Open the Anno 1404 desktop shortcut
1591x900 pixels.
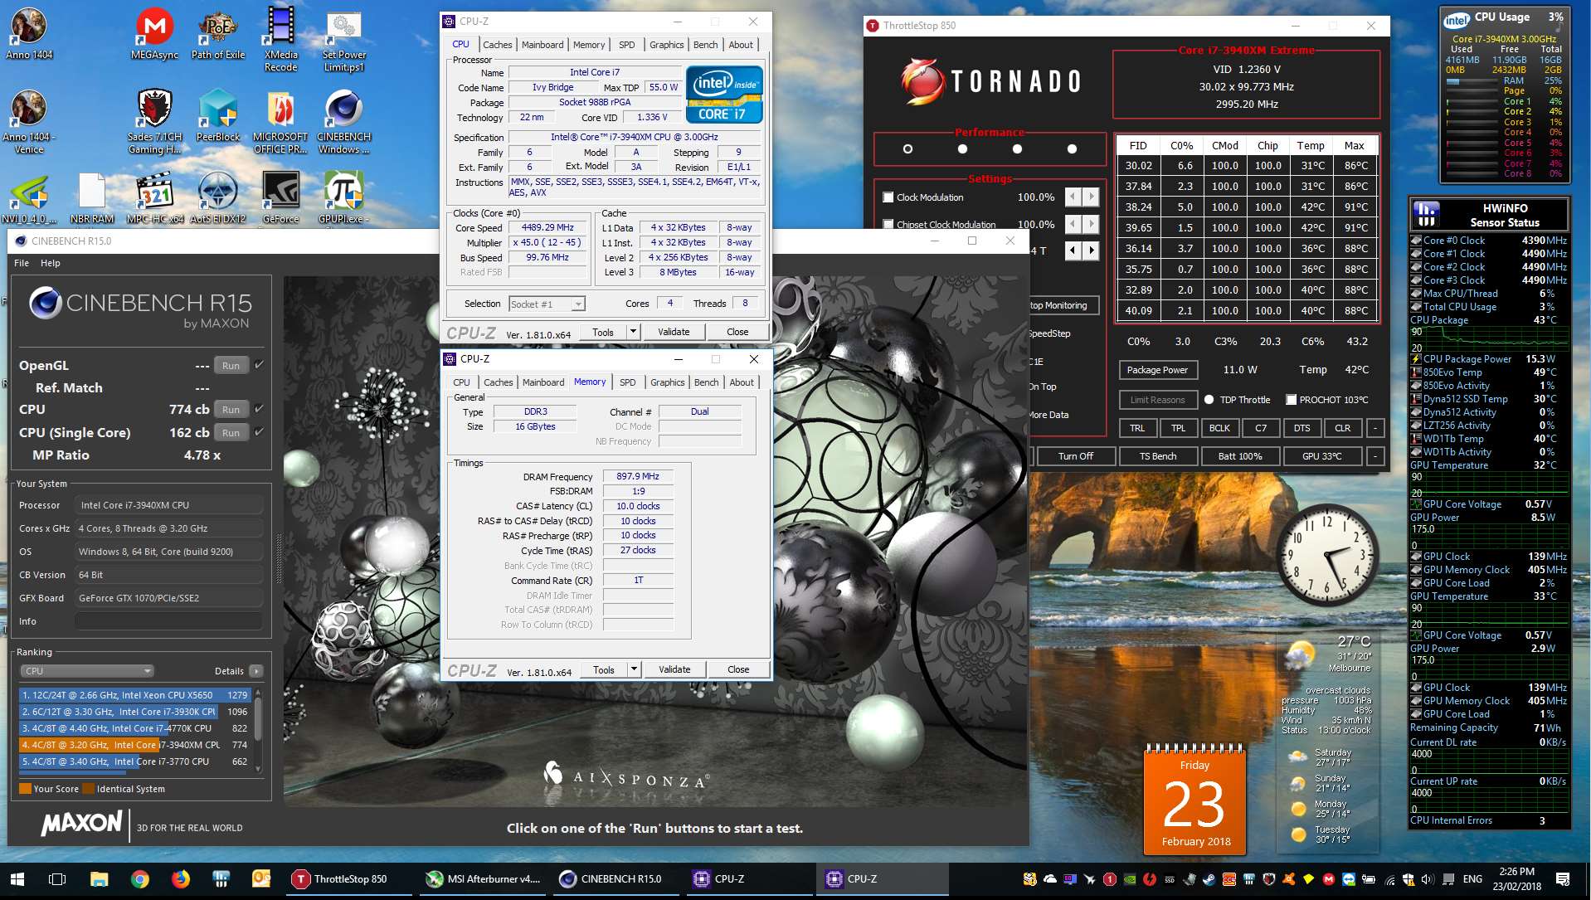click(29, 33)
